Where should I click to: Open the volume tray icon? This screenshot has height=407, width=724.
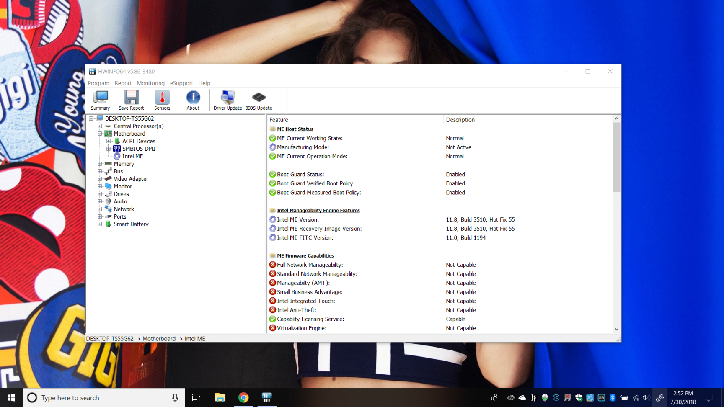[x=646, y=398]
